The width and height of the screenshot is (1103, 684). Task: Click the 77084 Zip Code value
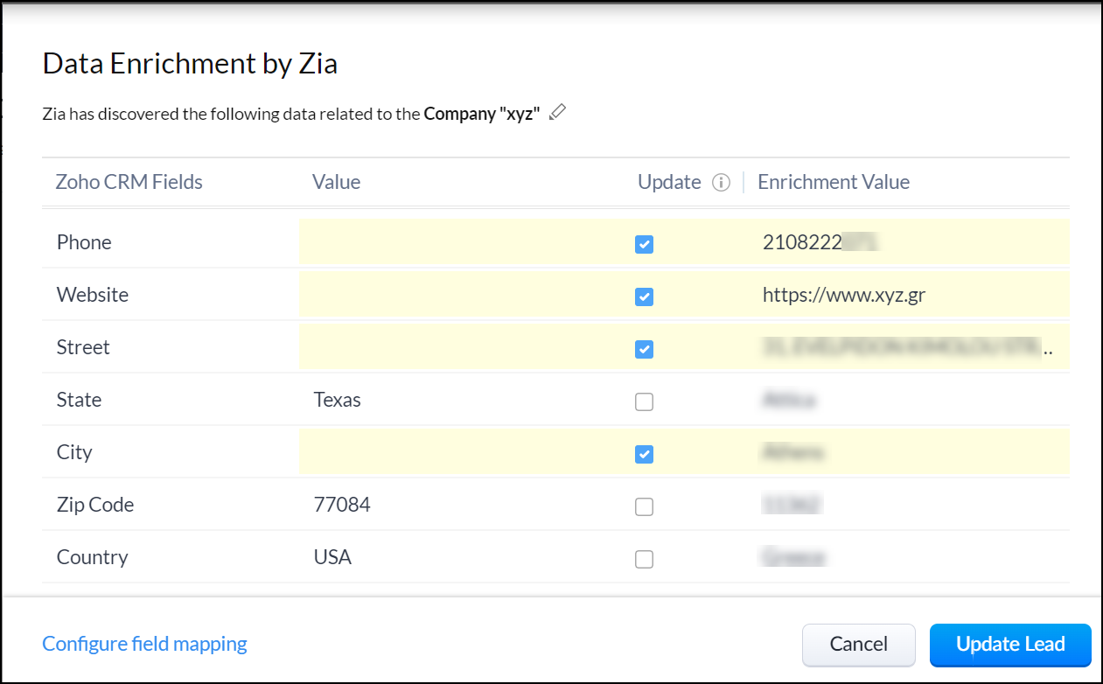pyautogui.click(x=342, y=505)
